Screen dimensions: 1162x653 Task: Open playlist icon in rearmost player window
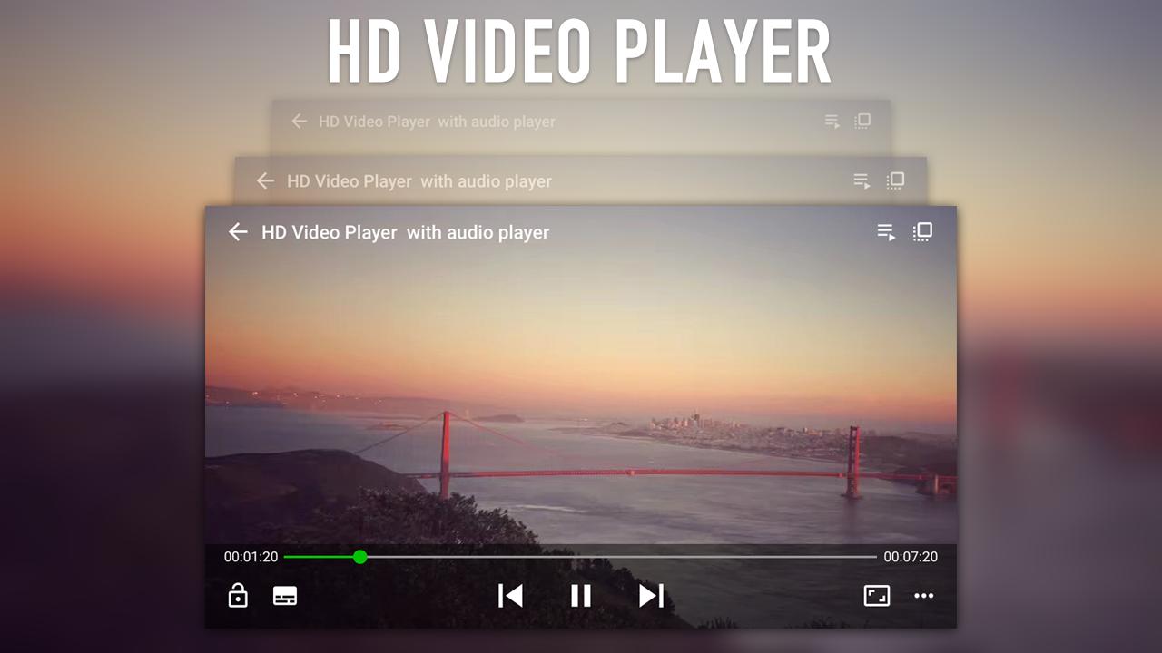coord(832,121)
